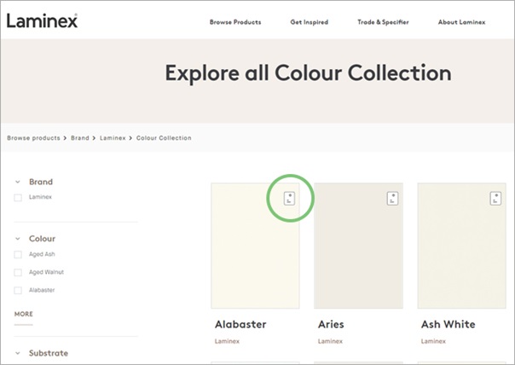This screenshot has height=365, width=515.
Task: Show MORE colour filter options
Action: [24, 314]
